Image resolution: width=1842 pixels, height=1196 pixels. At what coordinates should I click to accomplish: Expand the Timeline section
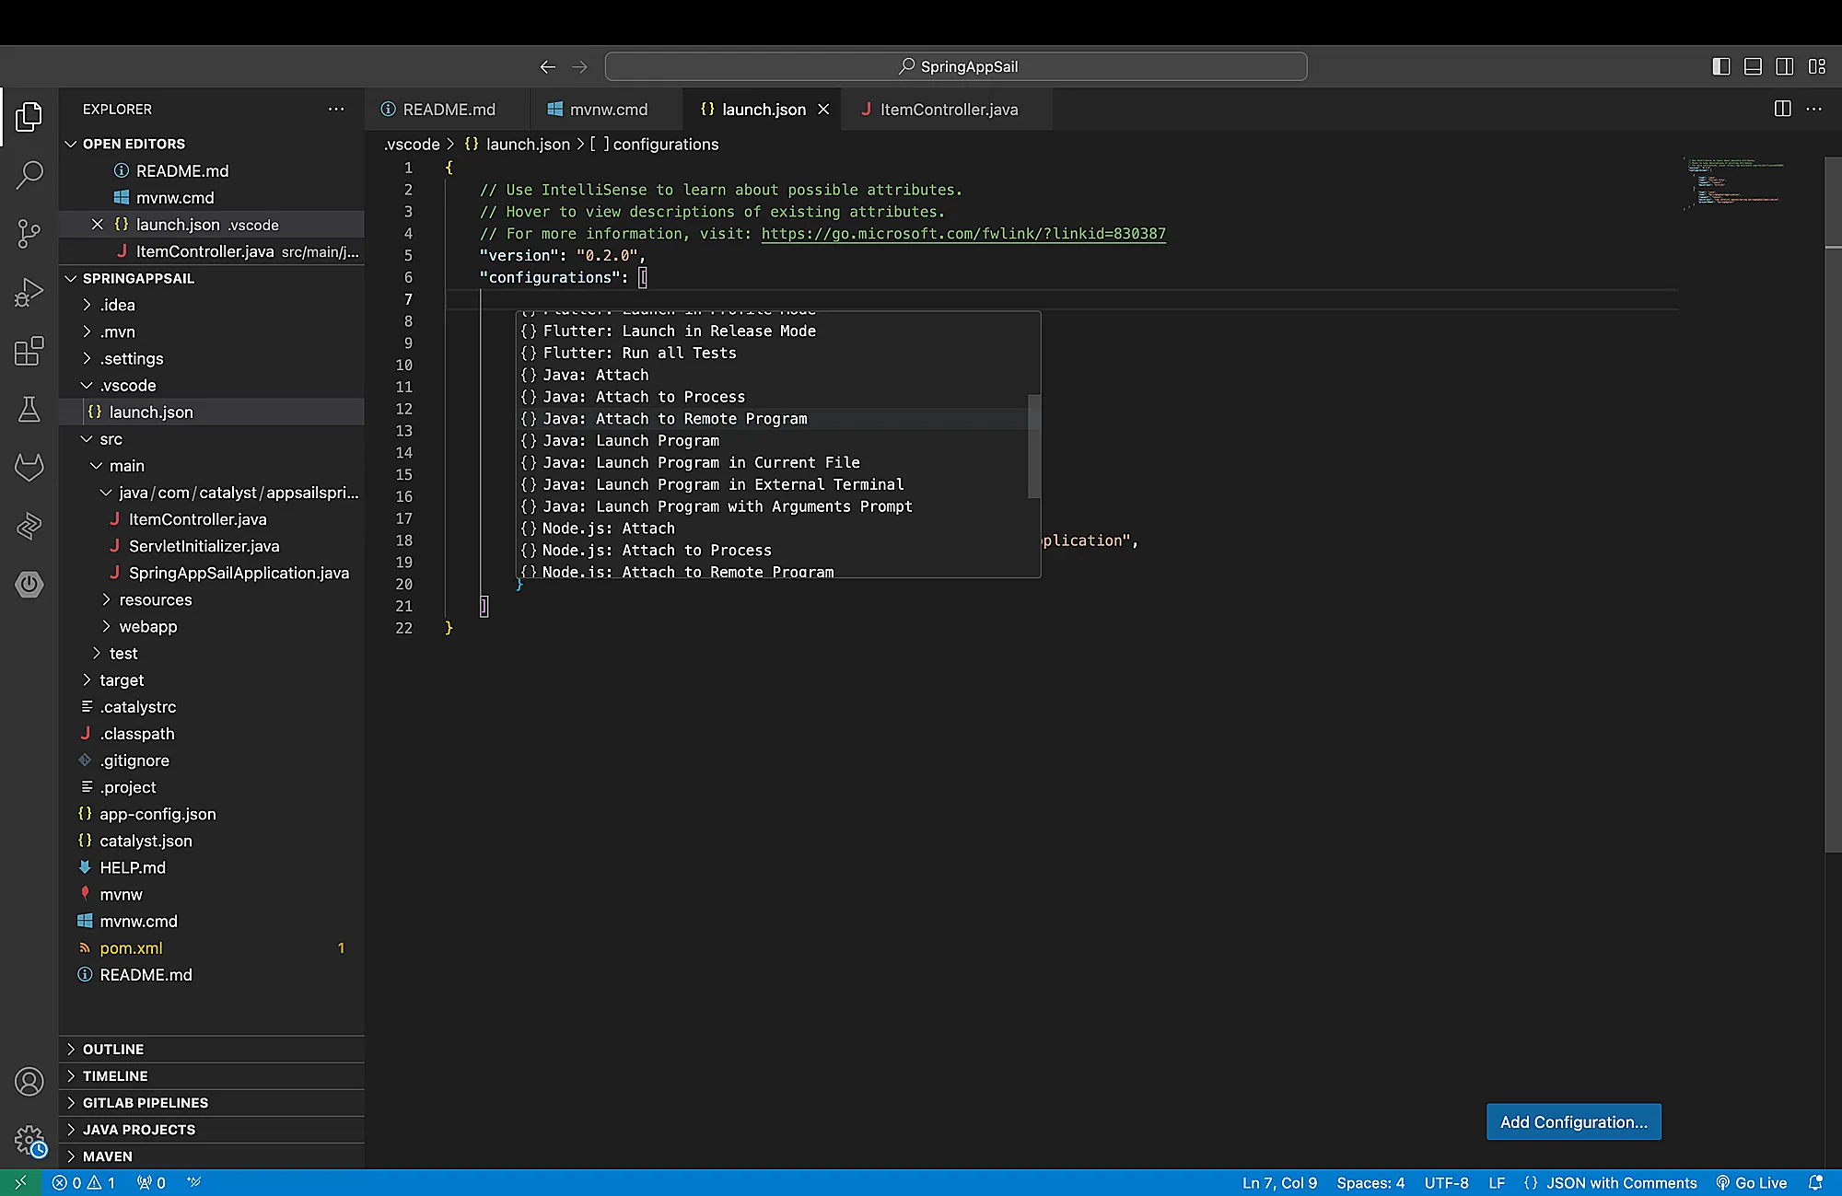tap(212, 1075)
